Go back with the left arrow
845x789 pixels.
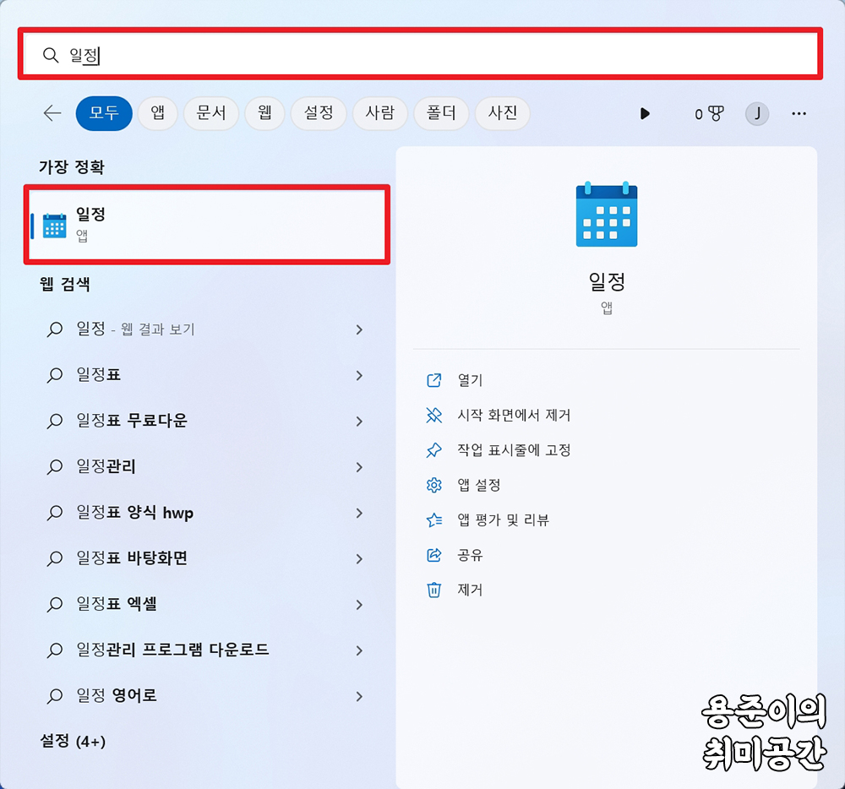coord(52,113)
